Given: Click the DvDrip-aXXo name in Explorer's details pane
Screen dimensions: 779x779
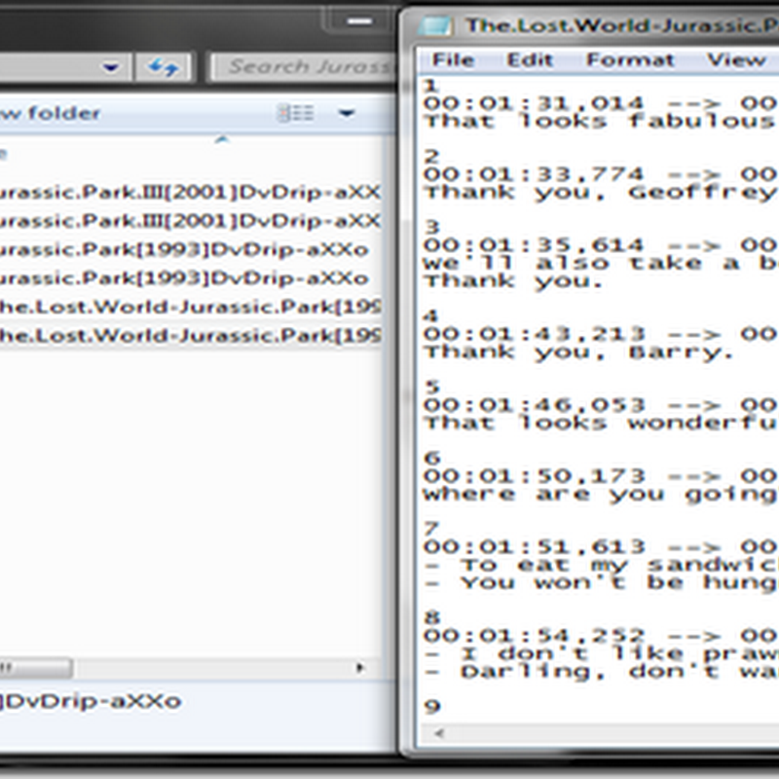Looking at the screenshot, I should pyautogui.click(x=91, y=701).
